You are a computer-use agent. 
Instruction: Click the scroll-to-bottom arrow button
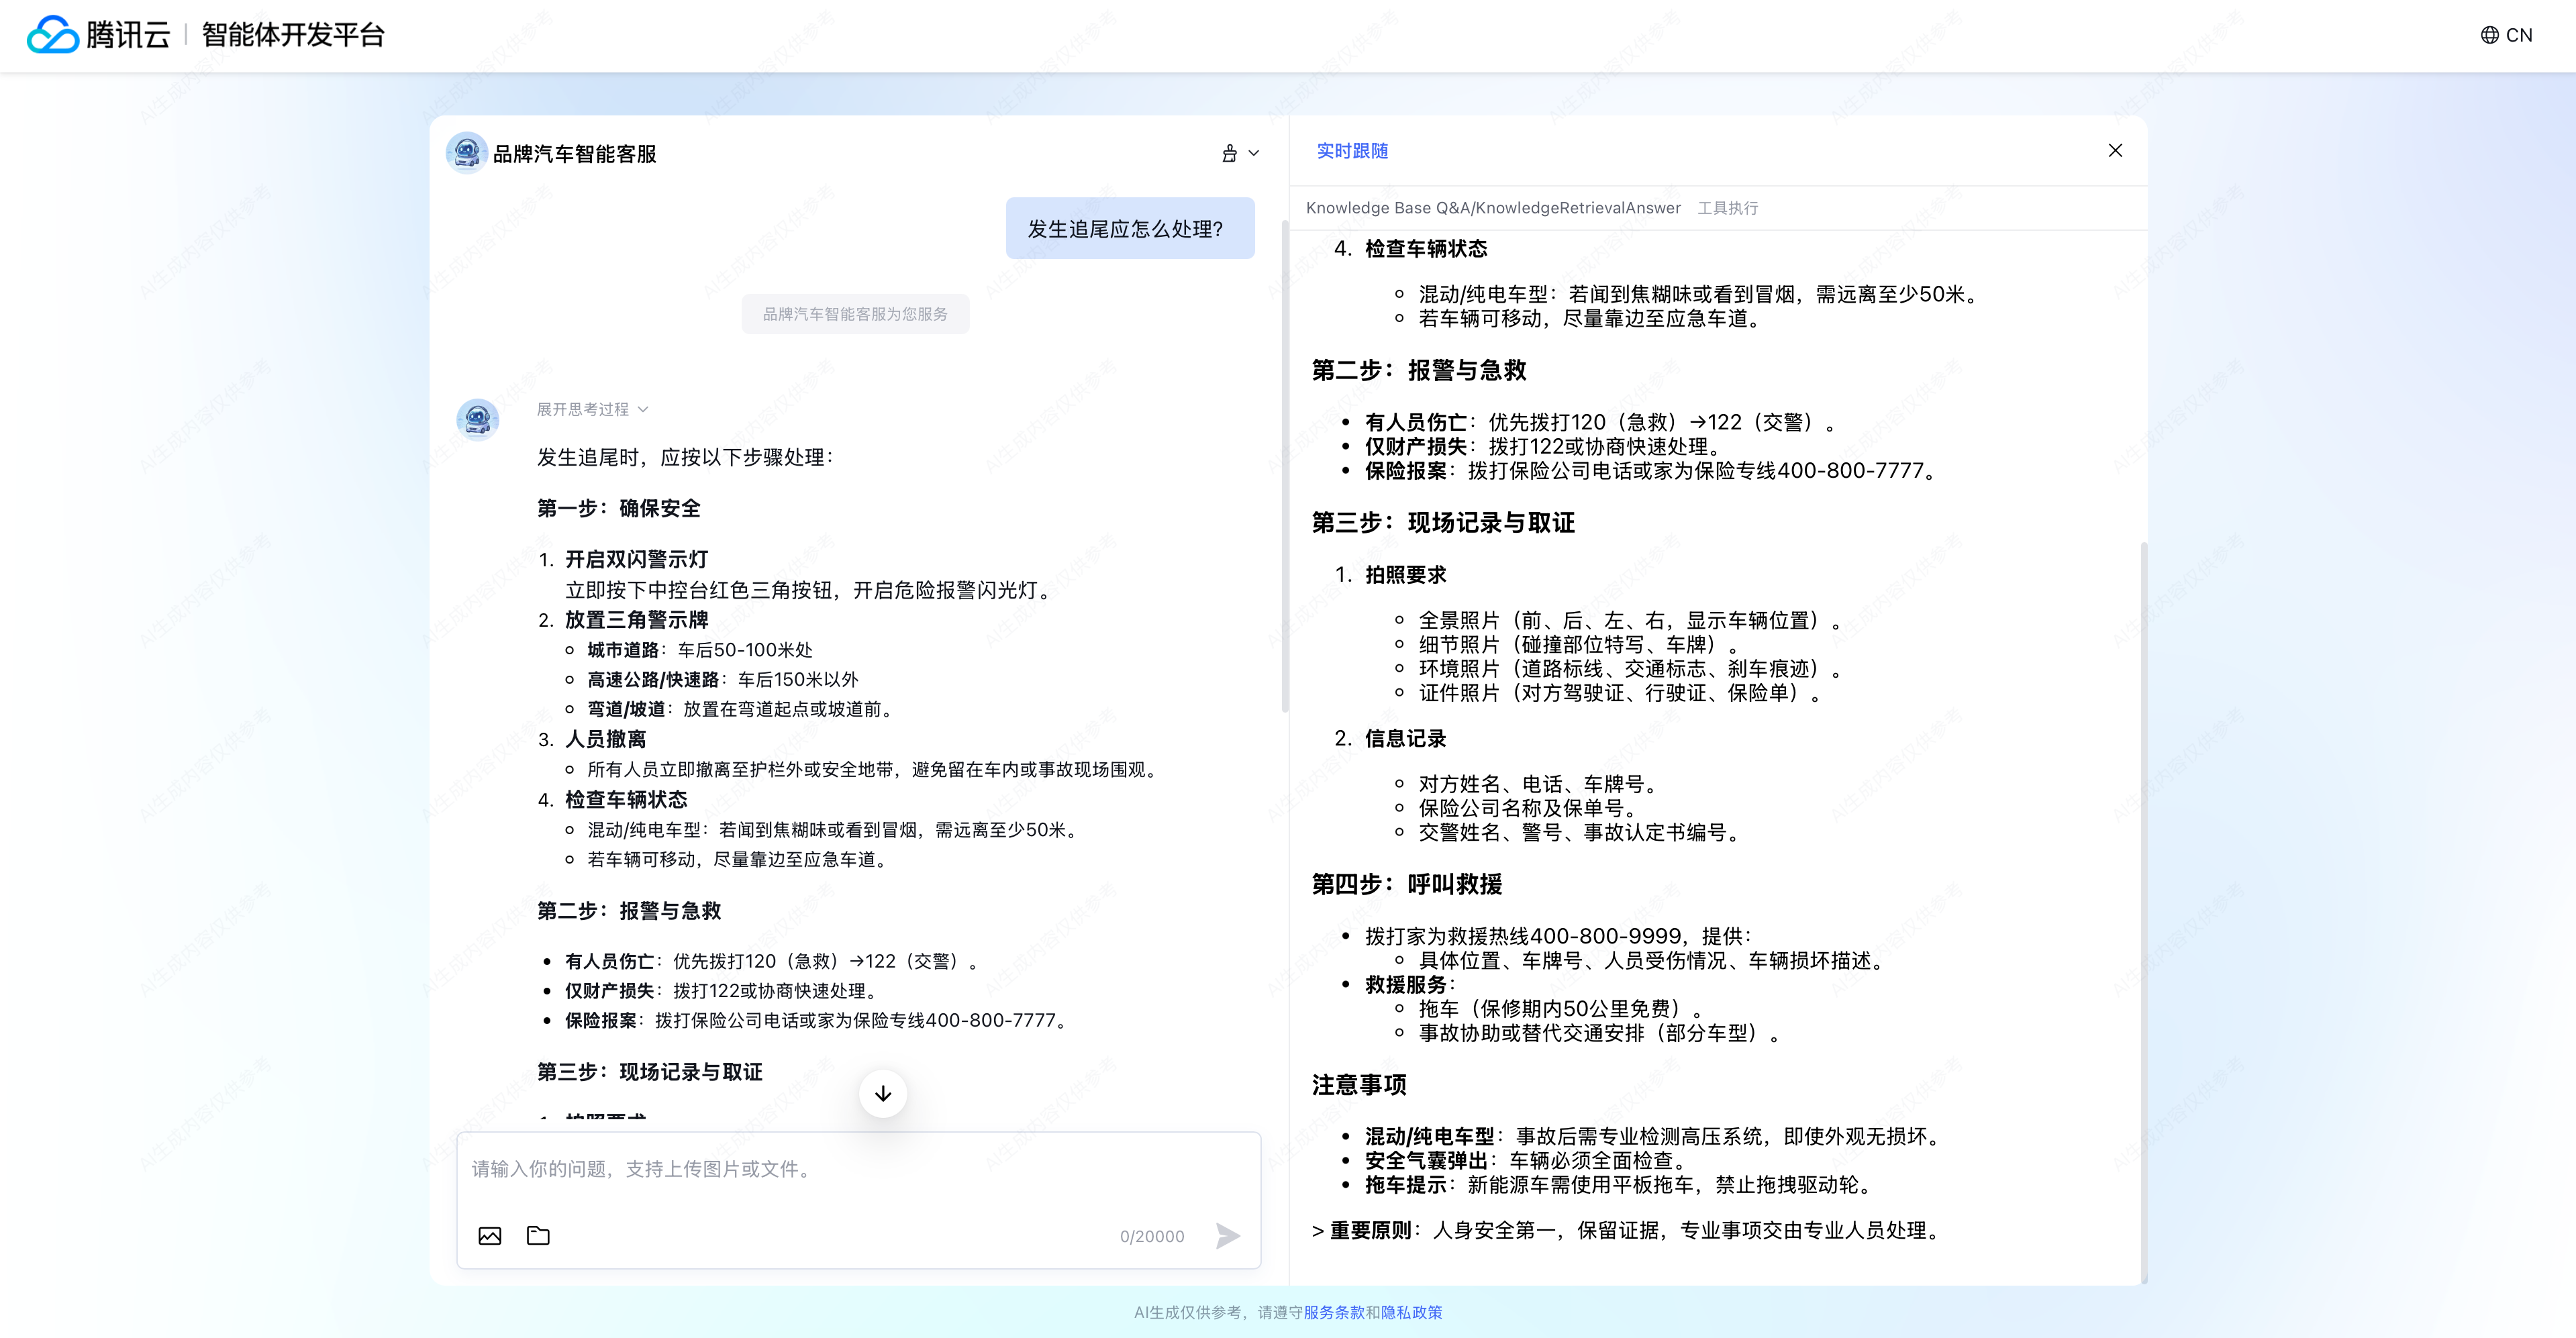pyautogui.click(x=883, y=1093)
